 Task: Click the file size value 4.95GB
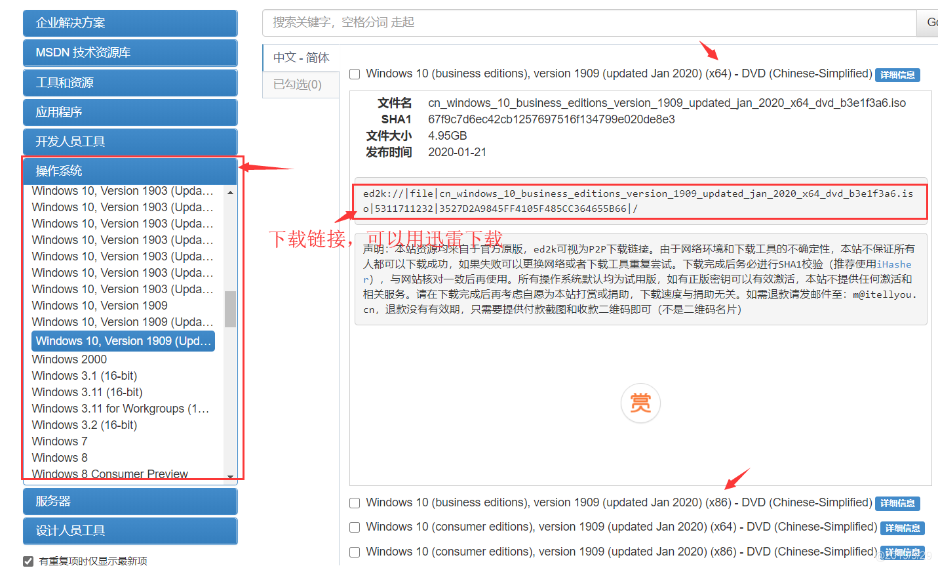coord(448,136)
